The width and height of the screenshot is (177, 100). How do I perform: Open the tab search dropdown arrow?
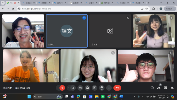(x=3, y=3)
